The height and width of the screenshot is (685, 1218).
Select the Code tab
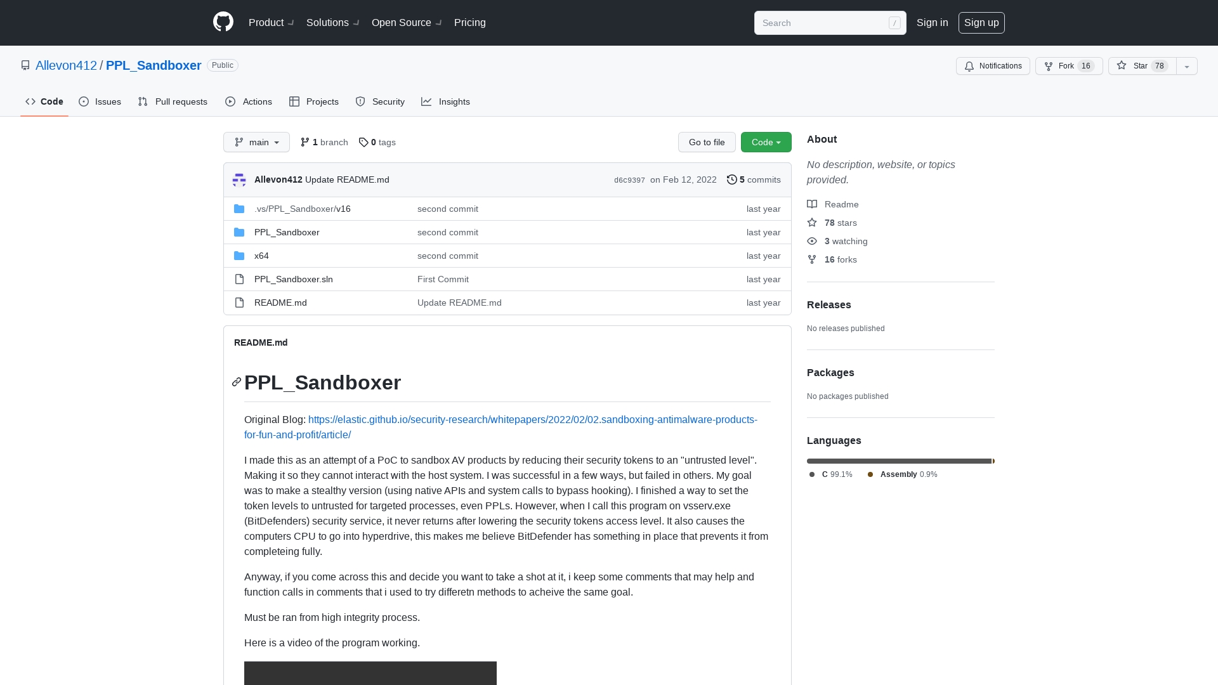click(x=44, y=101)
